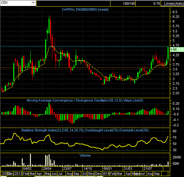Click the 90 RSI scale value
The image size is (184, 177).
pyautogui.click(x=175, y=131)
